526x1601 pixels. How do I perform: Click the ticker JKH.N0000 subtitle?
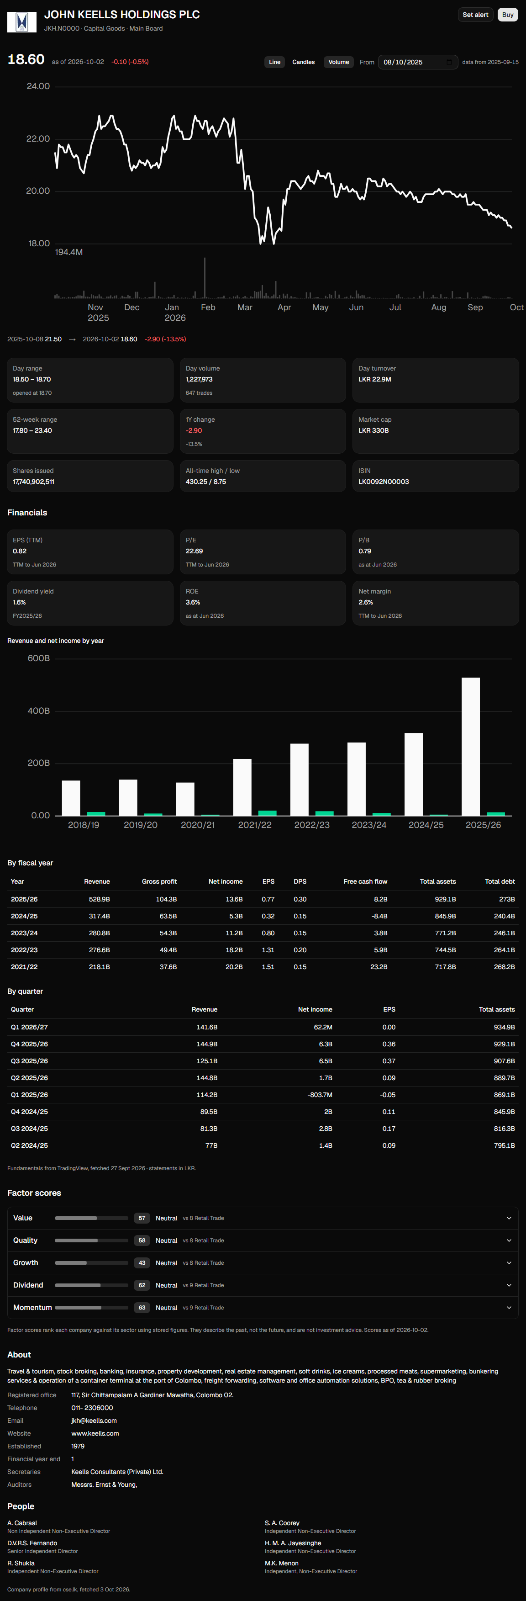click(62, 29)
